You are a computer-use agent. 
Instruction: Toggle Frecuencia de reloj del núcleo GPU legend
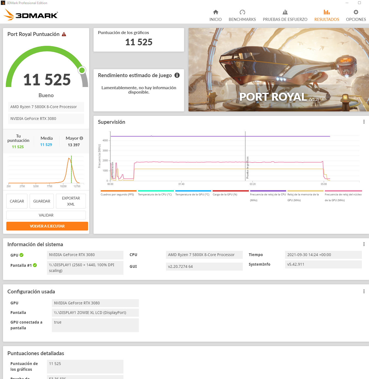pos(343,196)
